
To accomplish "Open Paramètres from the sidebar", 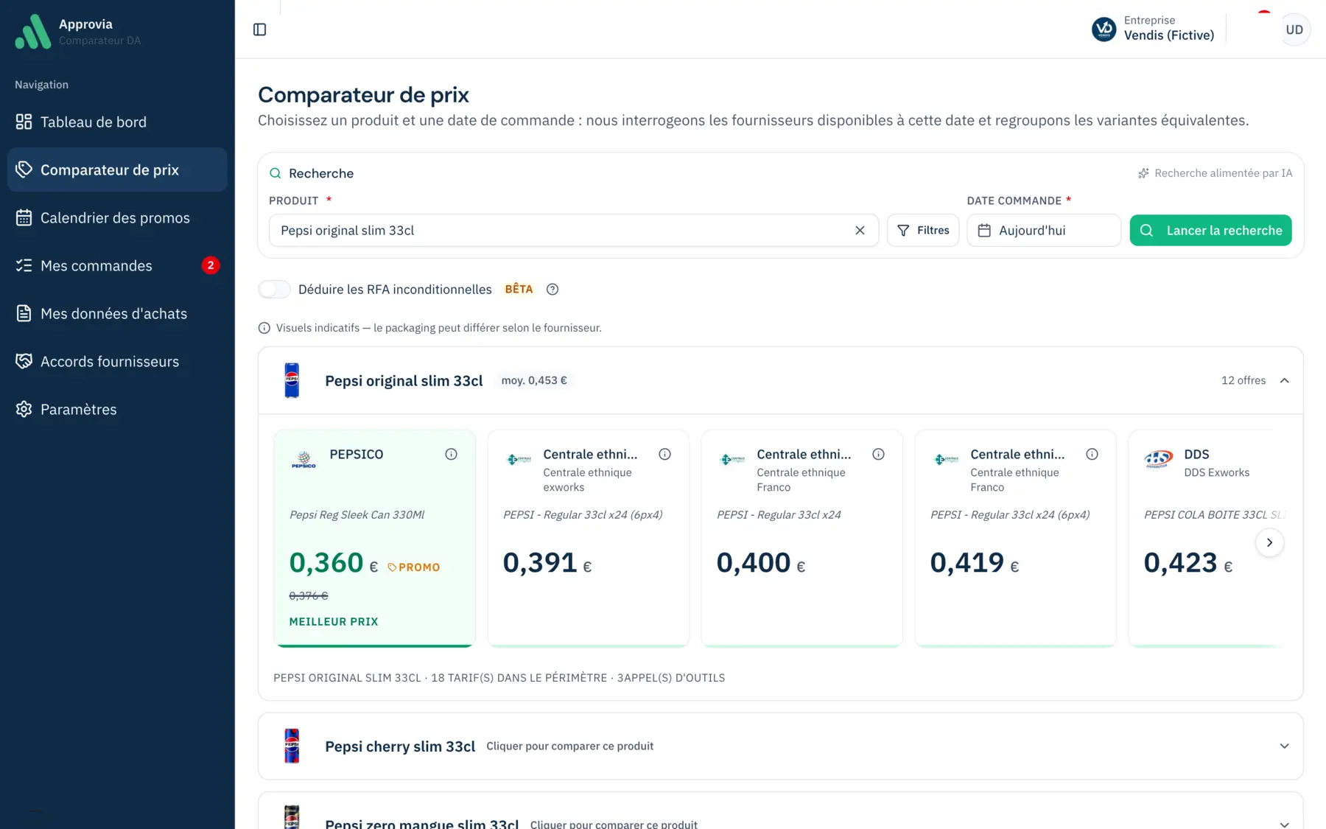I will pyautogui.click(x=117, y=409).
